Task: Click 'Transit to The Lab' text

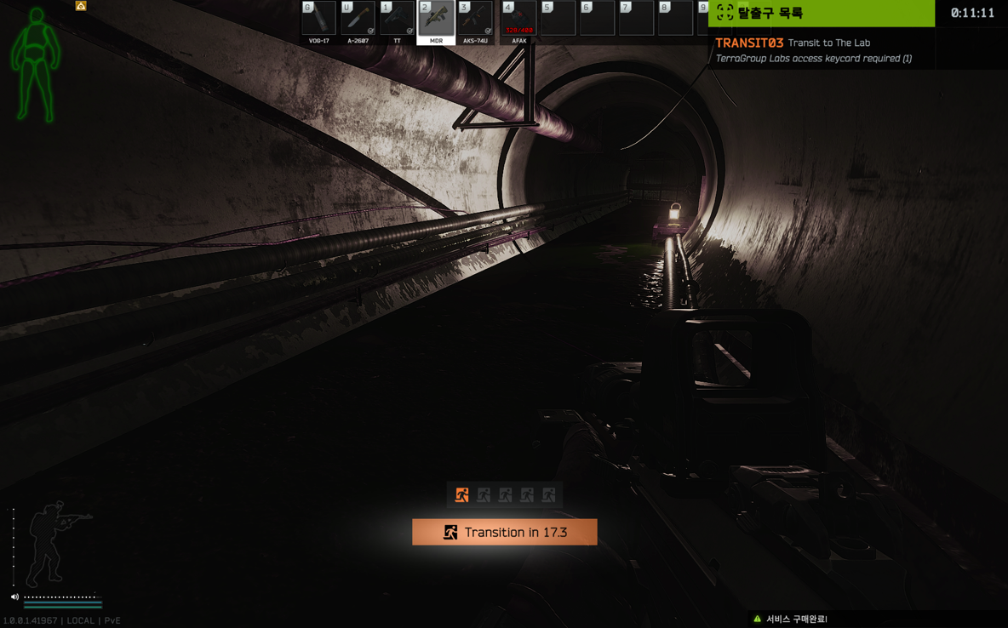Action: (828, 43)
